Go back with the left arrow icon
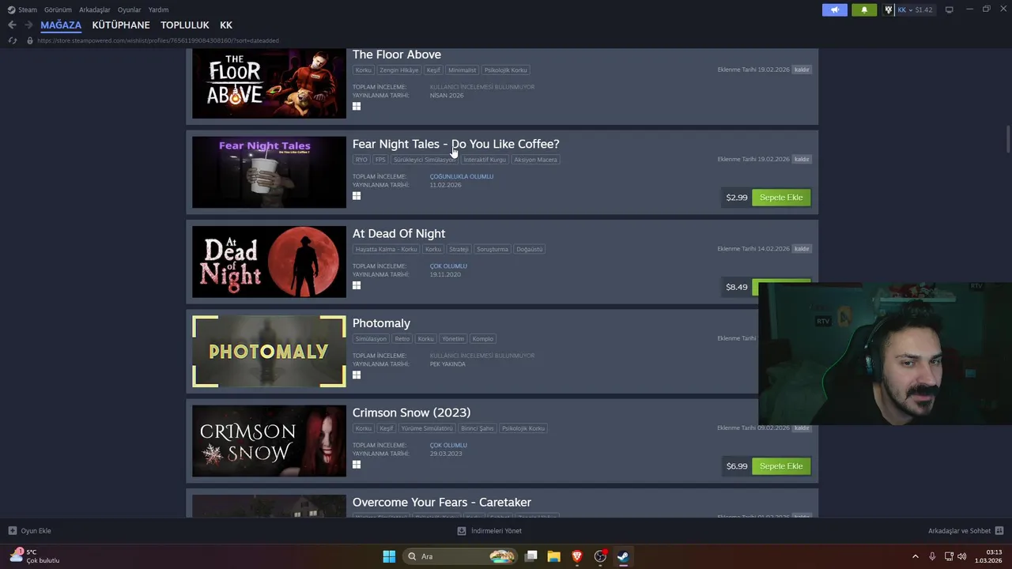 (12, 25)
